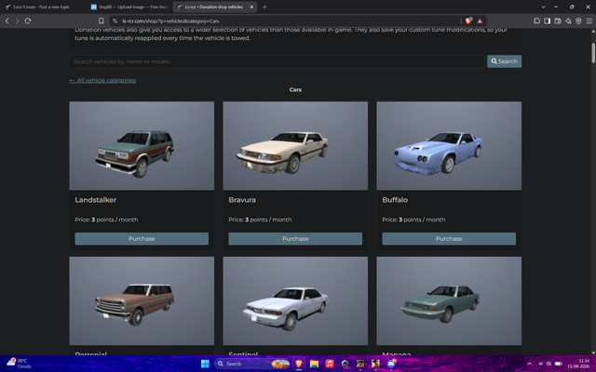The width and height of the screenshot is (596, 372).
Task: Open Apple Music app from taskbar
Action: [330, 364]
